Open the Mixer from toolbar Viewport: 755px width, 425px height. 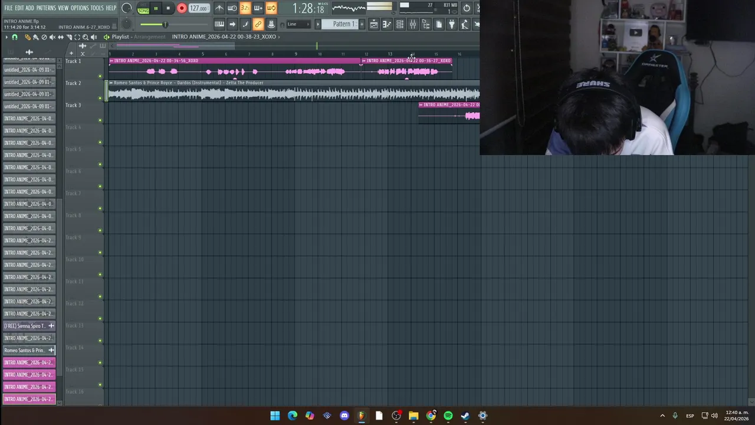tap(413, 24)
